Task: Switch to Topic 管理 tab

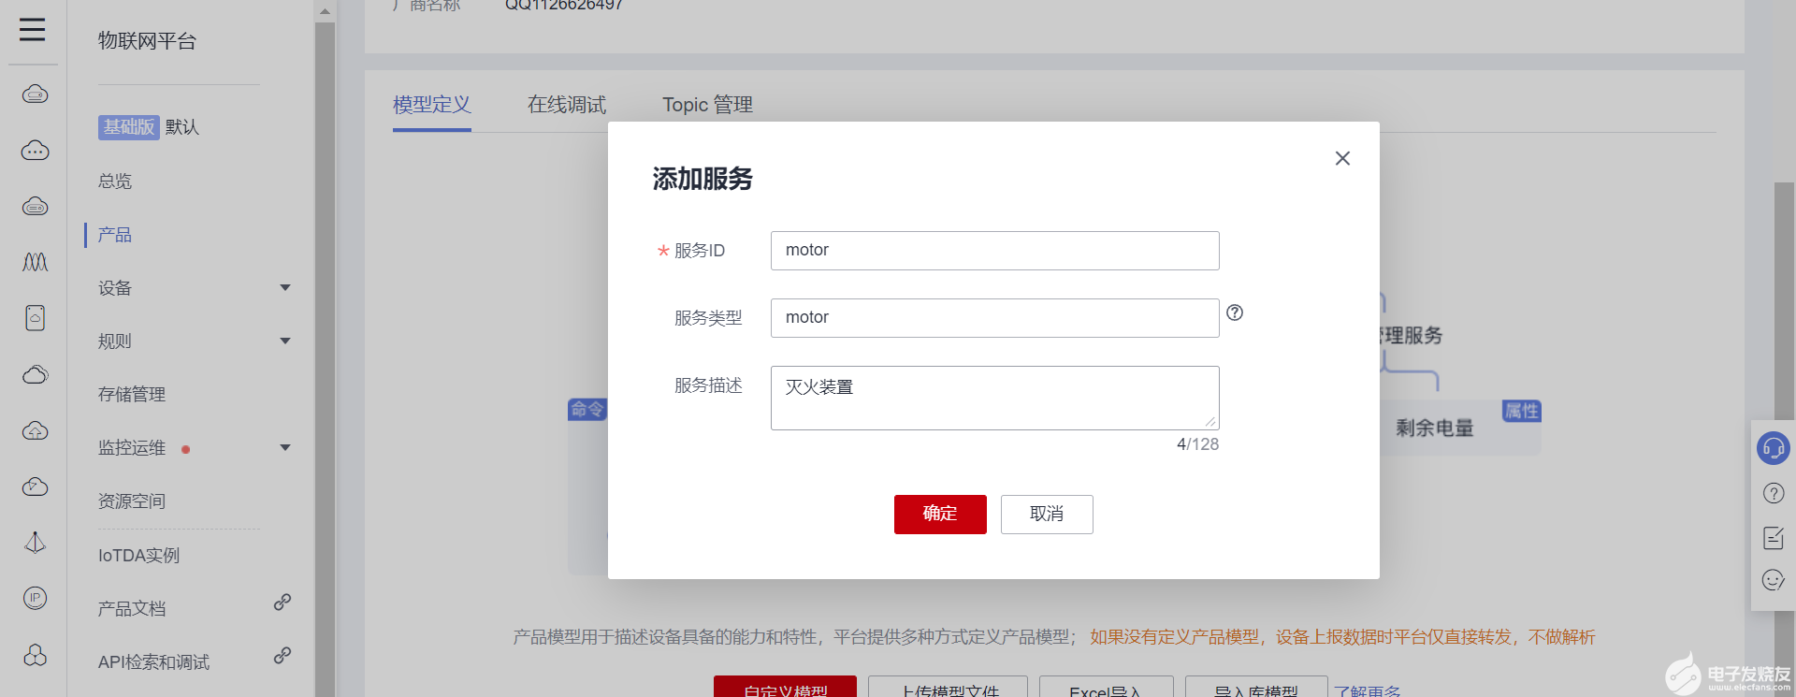Action: (707, 105)
